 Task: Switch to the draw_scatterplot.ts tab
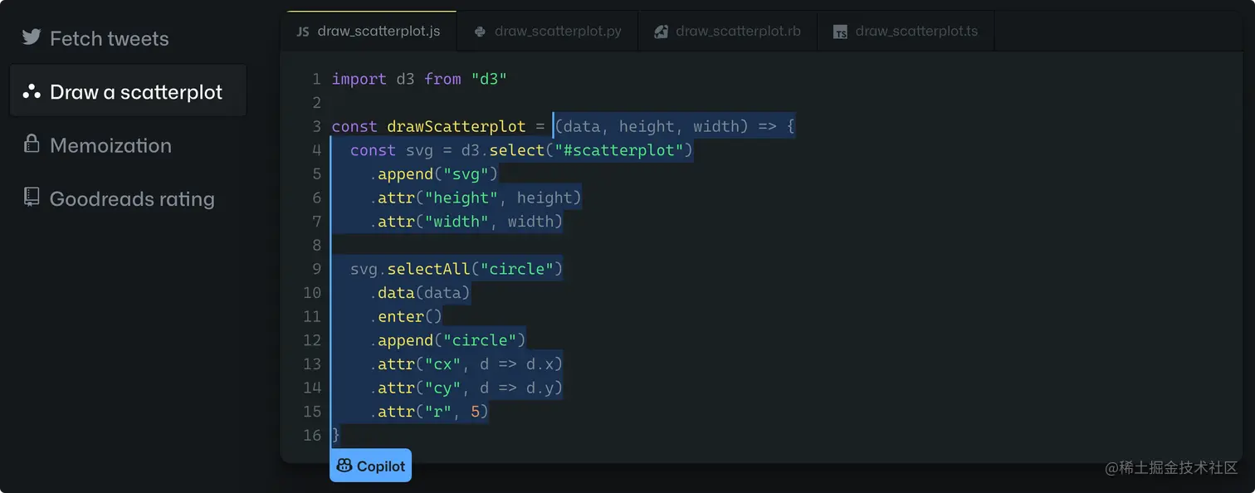click(x=906, y=32)
